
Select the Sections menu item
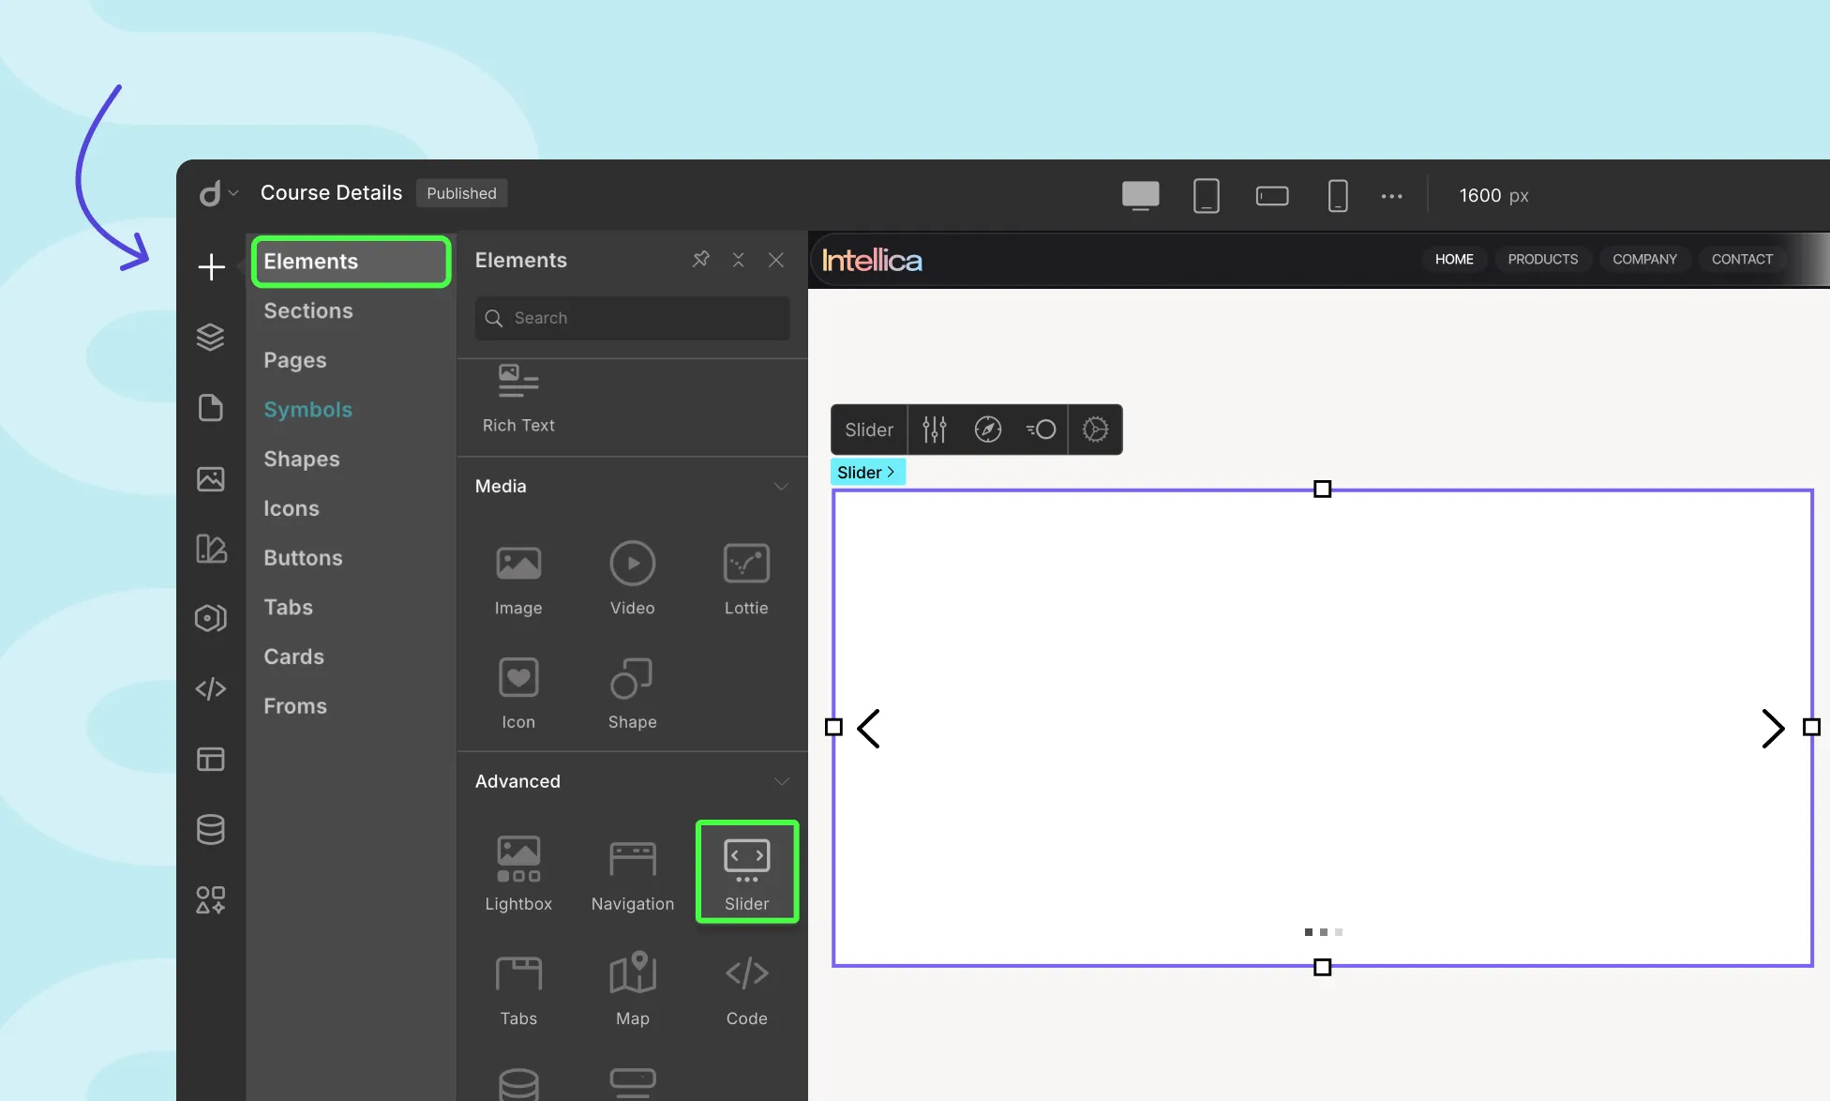click(308, 310)
